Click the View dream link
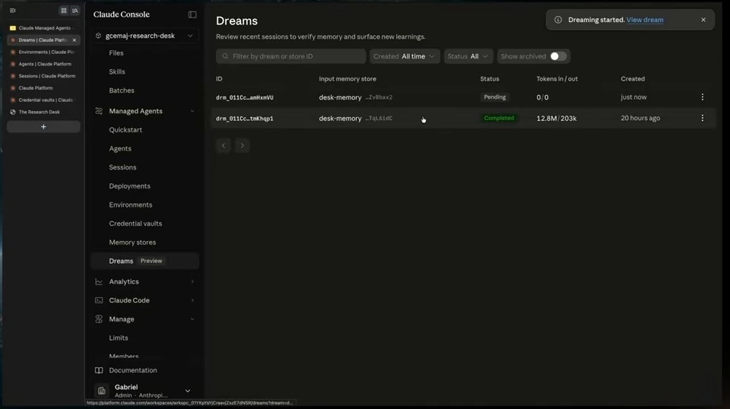This screenshot has height=409, width=730. (645, 20)
